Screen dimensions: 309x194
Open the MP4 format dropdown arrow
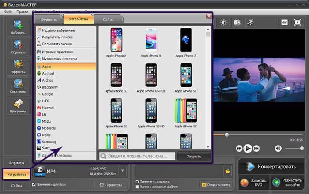(x=123, y=171)
